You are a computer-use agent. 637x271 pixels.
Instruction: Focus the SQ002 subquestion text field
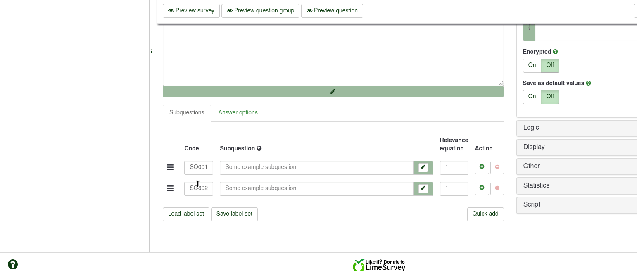(x=316, y=189)
